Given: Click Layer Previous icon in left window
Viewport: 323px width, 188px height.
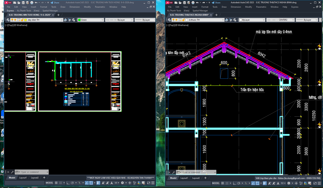Looking at the screenshot, I should 69,20.
